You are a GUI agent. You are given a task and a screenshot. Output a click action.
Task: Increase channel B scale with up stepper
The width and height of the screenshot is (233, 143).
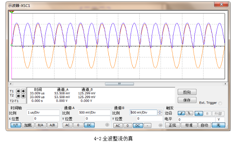point(160,111)
